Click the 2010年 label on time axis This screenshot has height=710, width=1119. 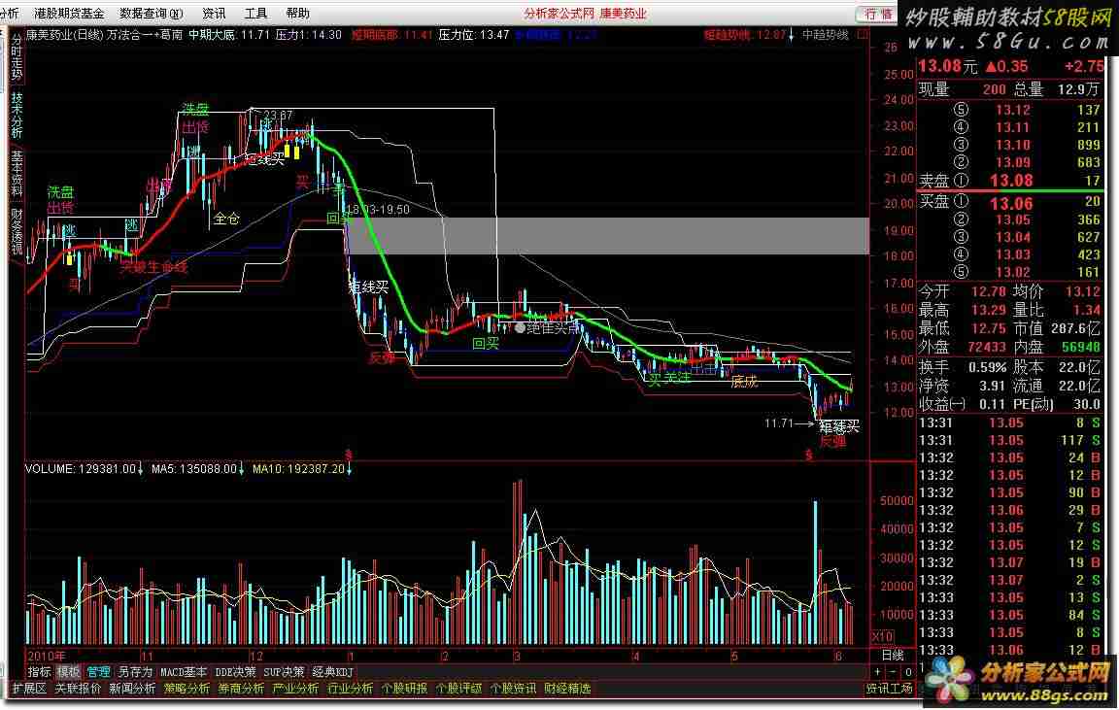pyautogui.click(x=46, y=656)
